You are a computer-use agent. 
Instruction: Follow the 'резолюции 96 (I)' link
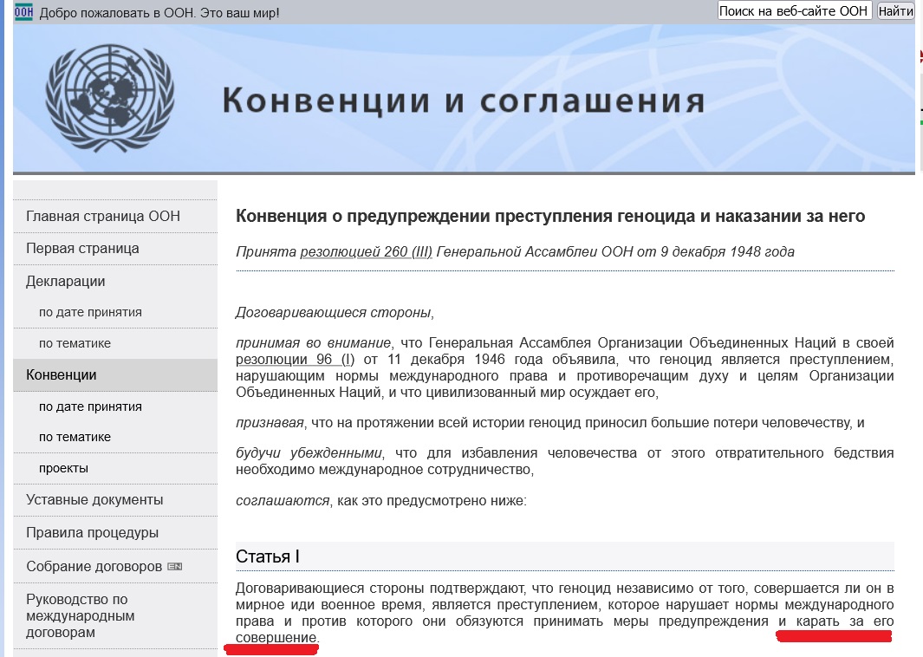[x=295, y=359]
